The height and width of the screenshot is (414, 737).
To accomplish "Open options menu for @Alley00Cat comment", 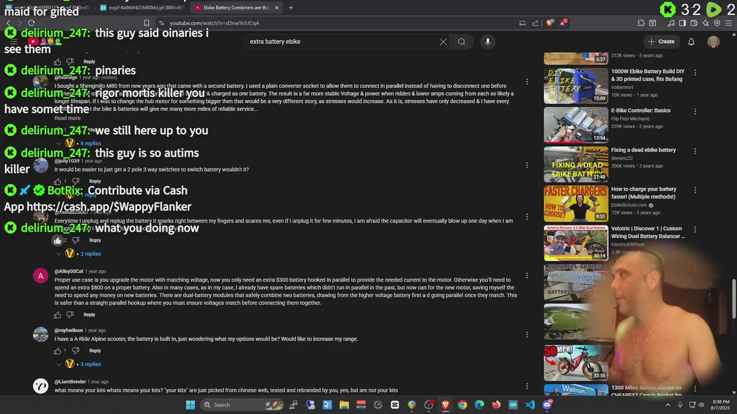I will (x=526, y=275).
